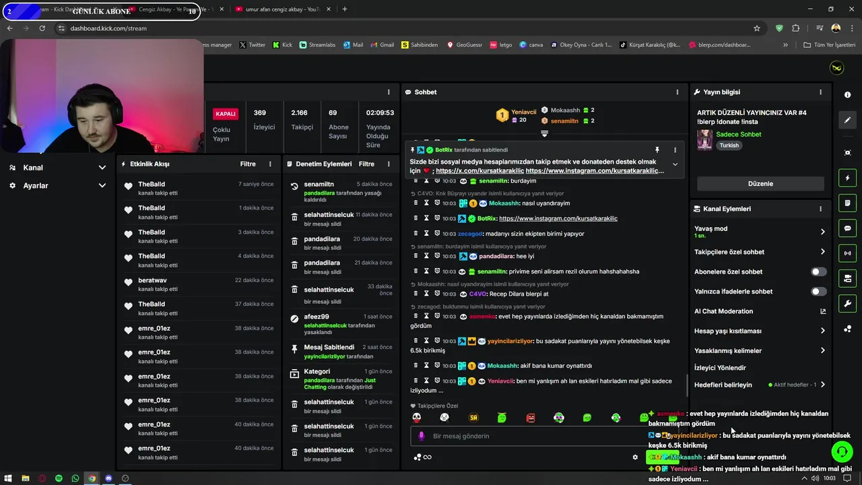
Task: Click the purple microphone icon in message box
Action: (x=422, y=436)
